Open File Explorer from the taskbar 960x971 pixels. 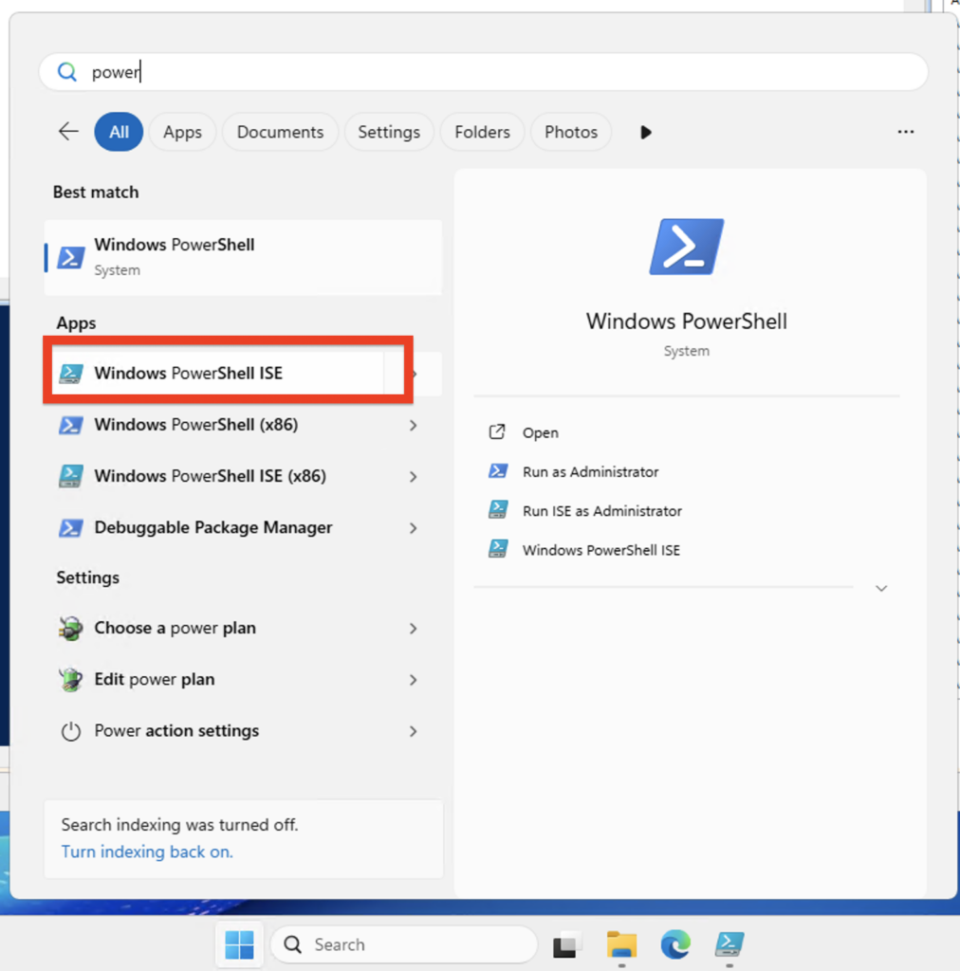(x=621, y=944)
